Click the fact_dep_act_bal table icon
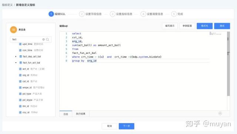This screenshot has height=134, width=237. [21, 56]
